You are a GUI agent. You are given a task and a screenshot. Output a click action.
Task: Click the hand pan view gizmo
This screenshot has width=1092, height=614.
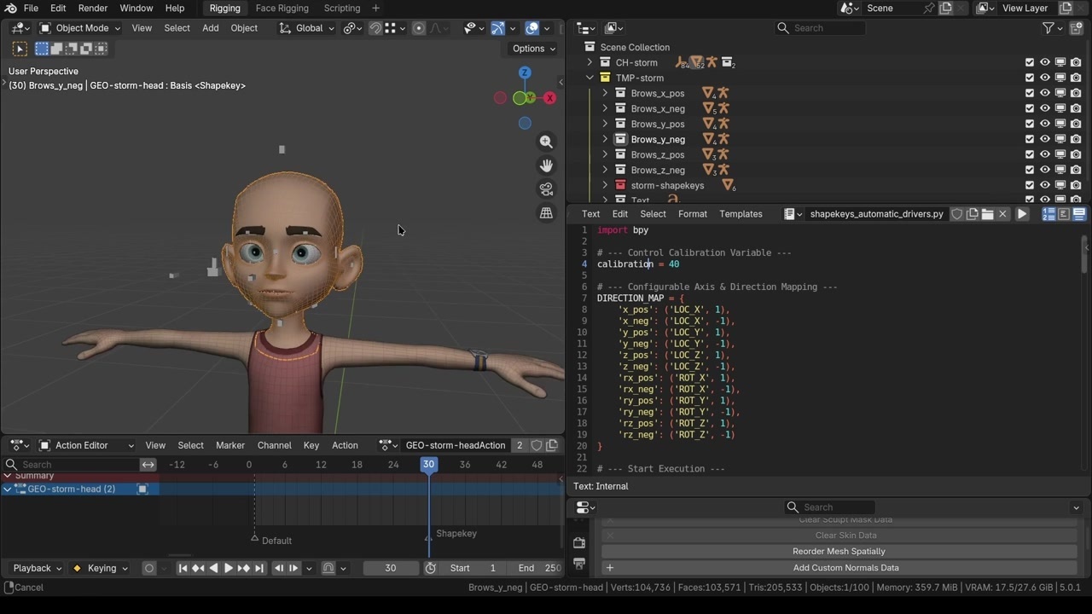[546, 165]
